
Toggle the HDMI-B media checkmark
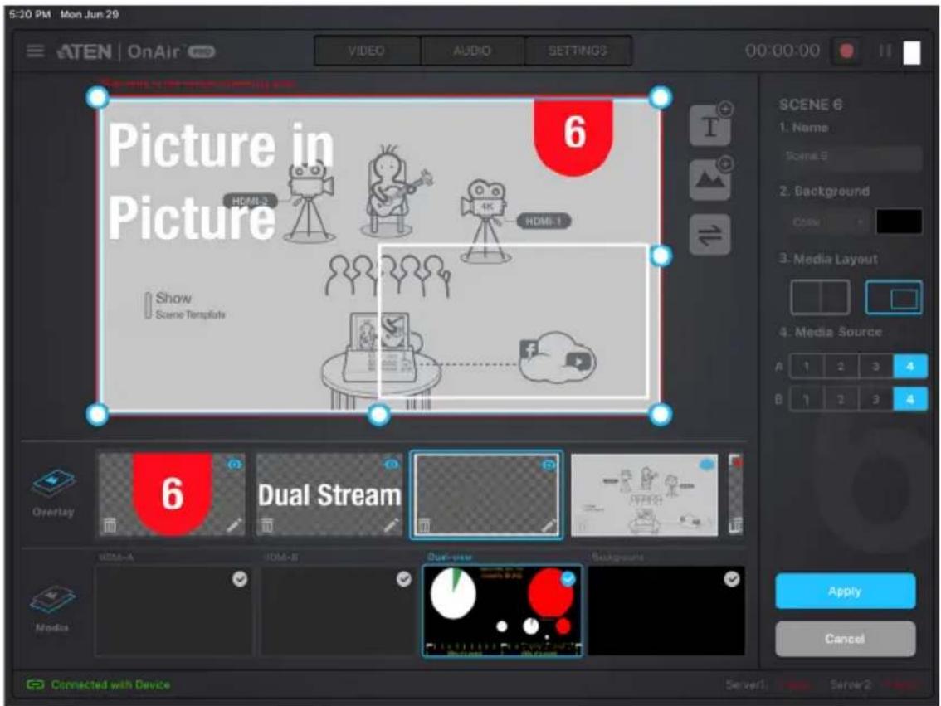pyautogui.click(x=404, y=579)
